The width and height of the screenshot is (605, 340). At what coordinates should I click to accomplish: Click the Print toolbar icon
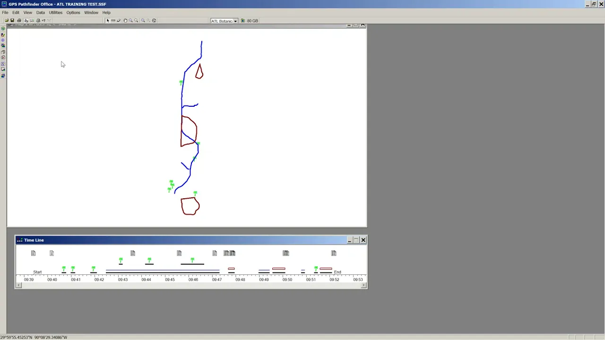tap(19, 20)
